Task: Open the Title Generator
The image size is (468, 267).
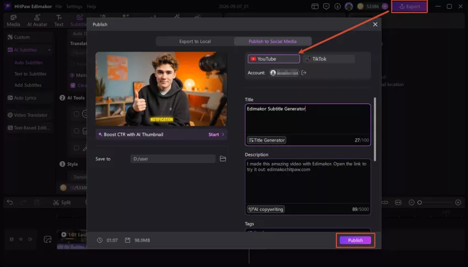Action: [x=266, y=140]
